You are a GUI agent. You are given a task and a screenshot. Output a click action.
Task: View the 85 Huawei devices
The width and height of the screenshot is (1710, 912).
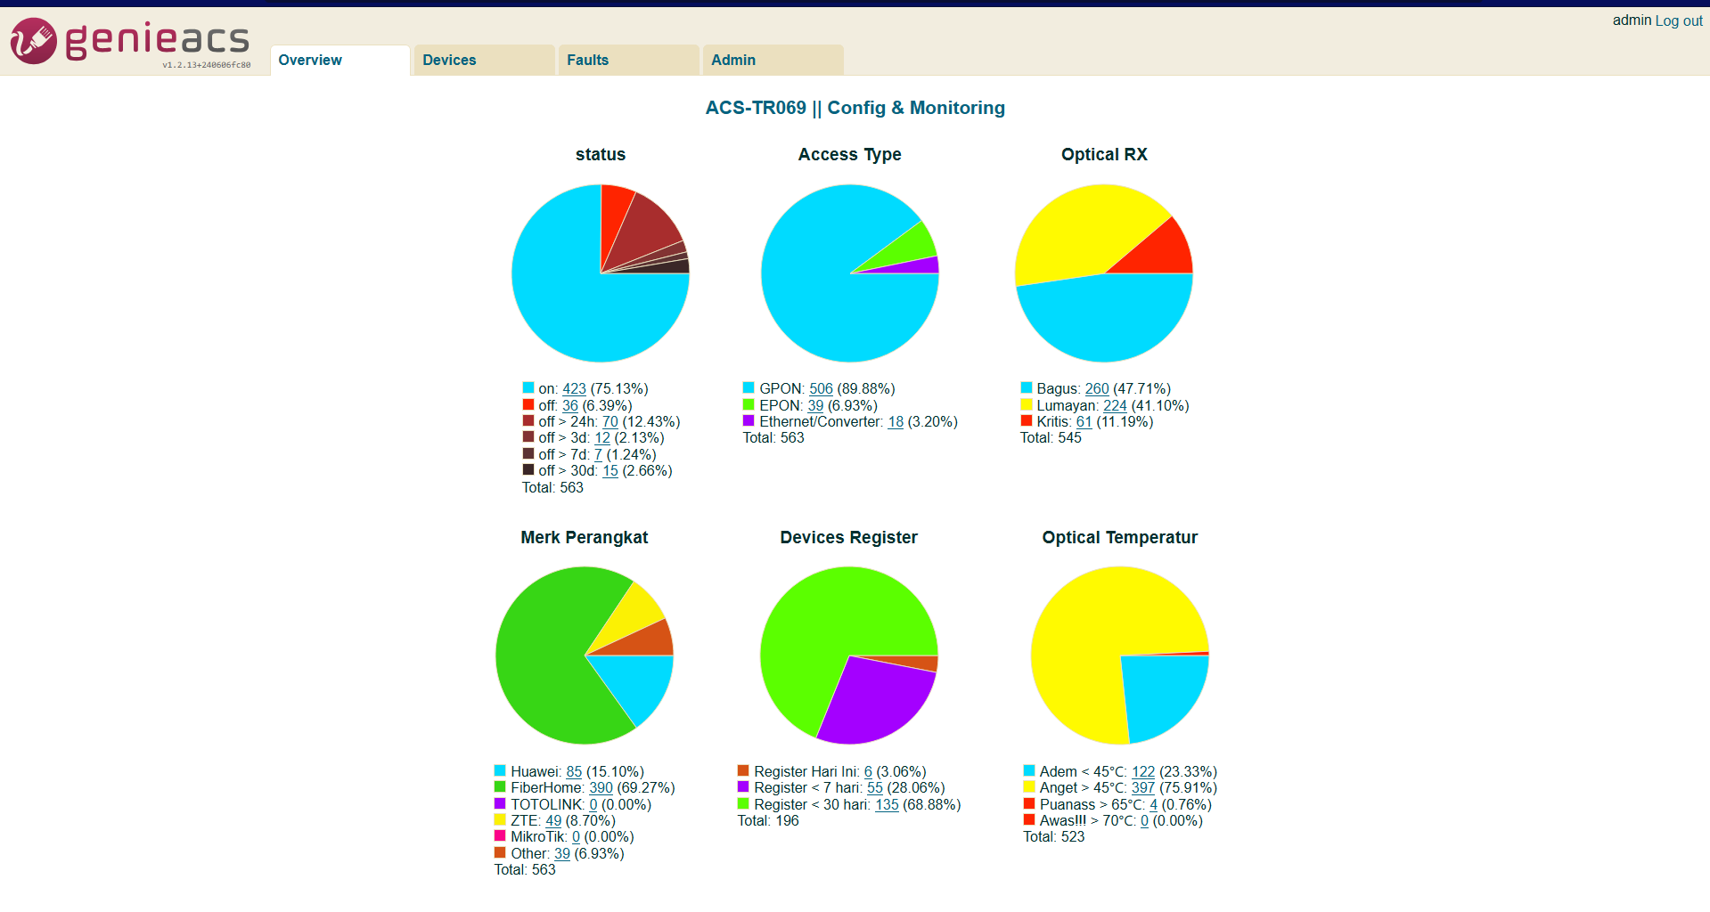click(x=574, y=772)
